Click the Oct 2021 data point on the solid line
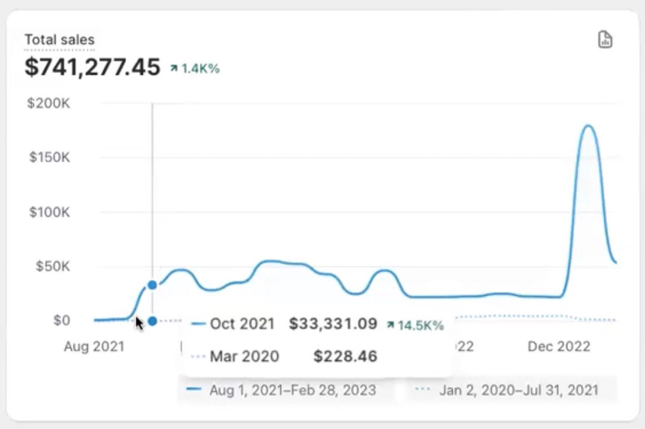Screen dimensions: 645x429 pyautogui.click(x=152, y=285)
